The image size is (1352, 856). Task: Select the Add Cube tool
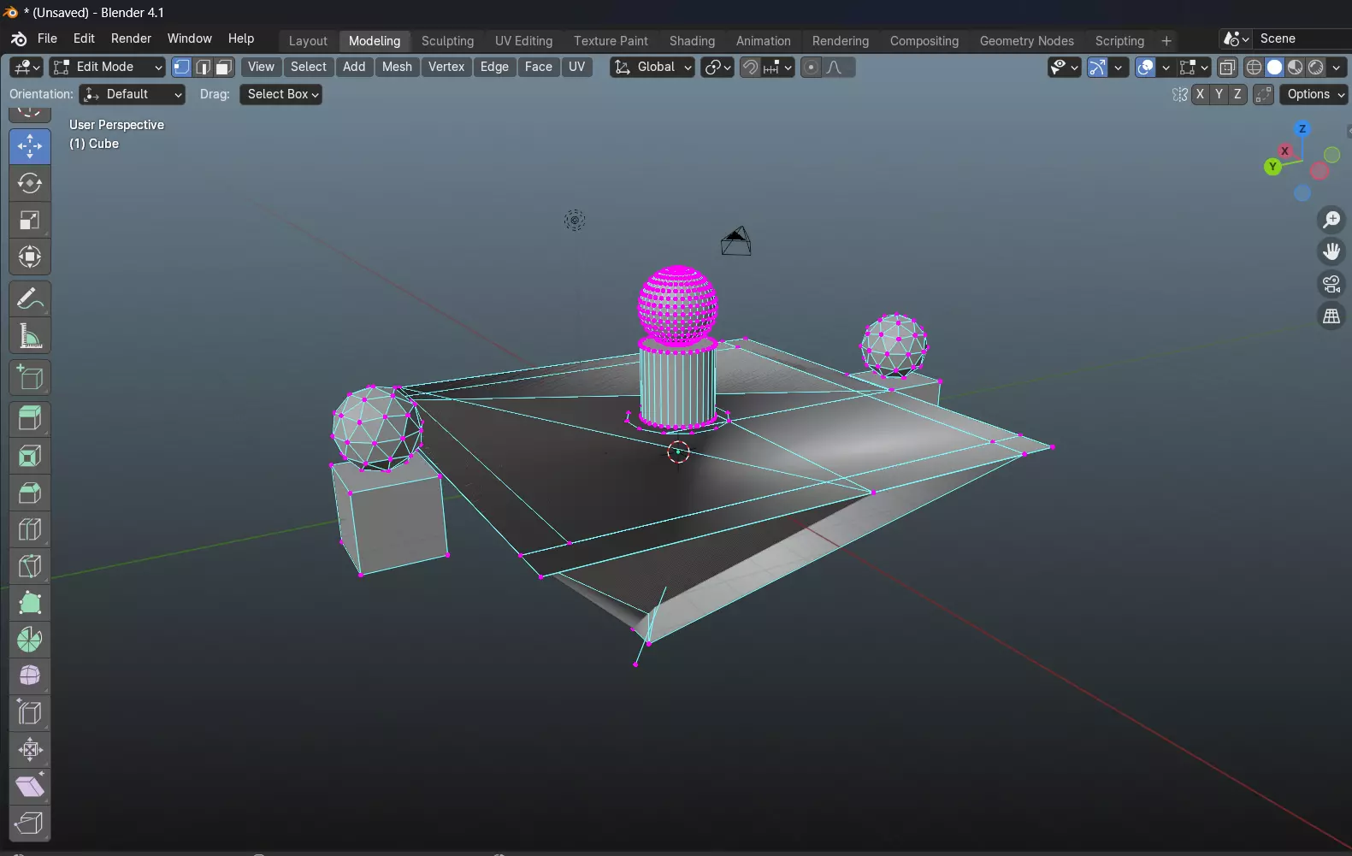coord(30,377)
